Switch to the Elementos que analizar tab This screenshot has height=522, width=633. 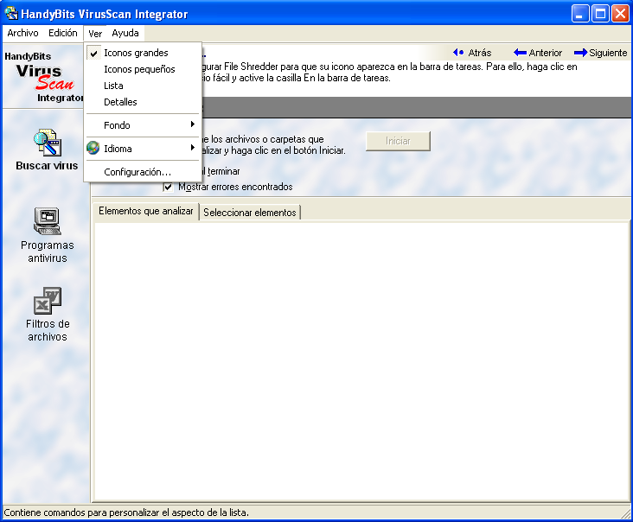pyautogui.click(x=146, y=211)
